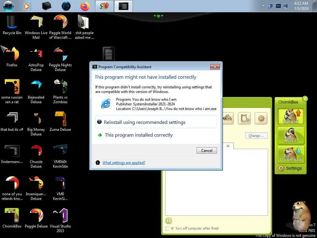This screenshot has height=238, width=317.
Task: Select the Visual Studio 2015 icon
Action: tap(60, 220)
